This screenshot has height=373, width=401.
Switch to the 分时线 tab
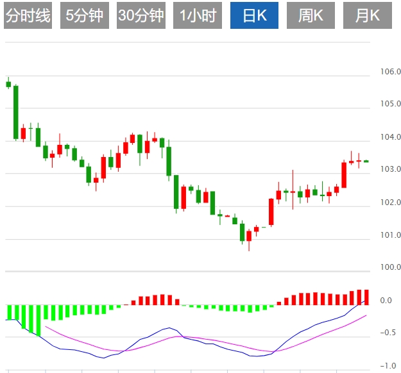click(x=28, y=16)
